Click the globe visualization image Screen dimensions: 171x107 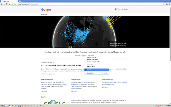85,32
